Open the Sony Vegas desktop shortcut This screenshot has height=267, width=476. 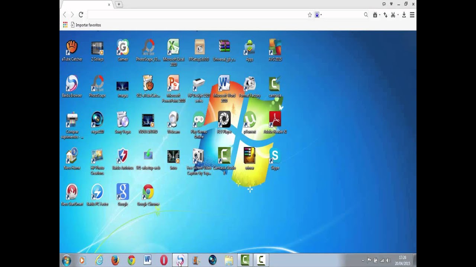(x=123, y=123)
